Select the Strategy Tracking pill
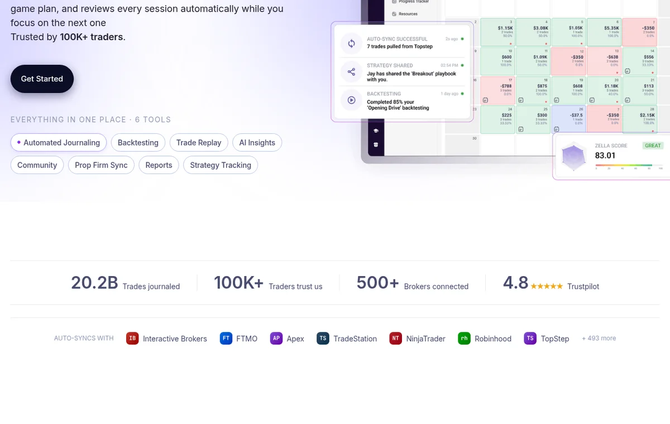The height and width of the screenshot is (424, 670). coord(221,165)
